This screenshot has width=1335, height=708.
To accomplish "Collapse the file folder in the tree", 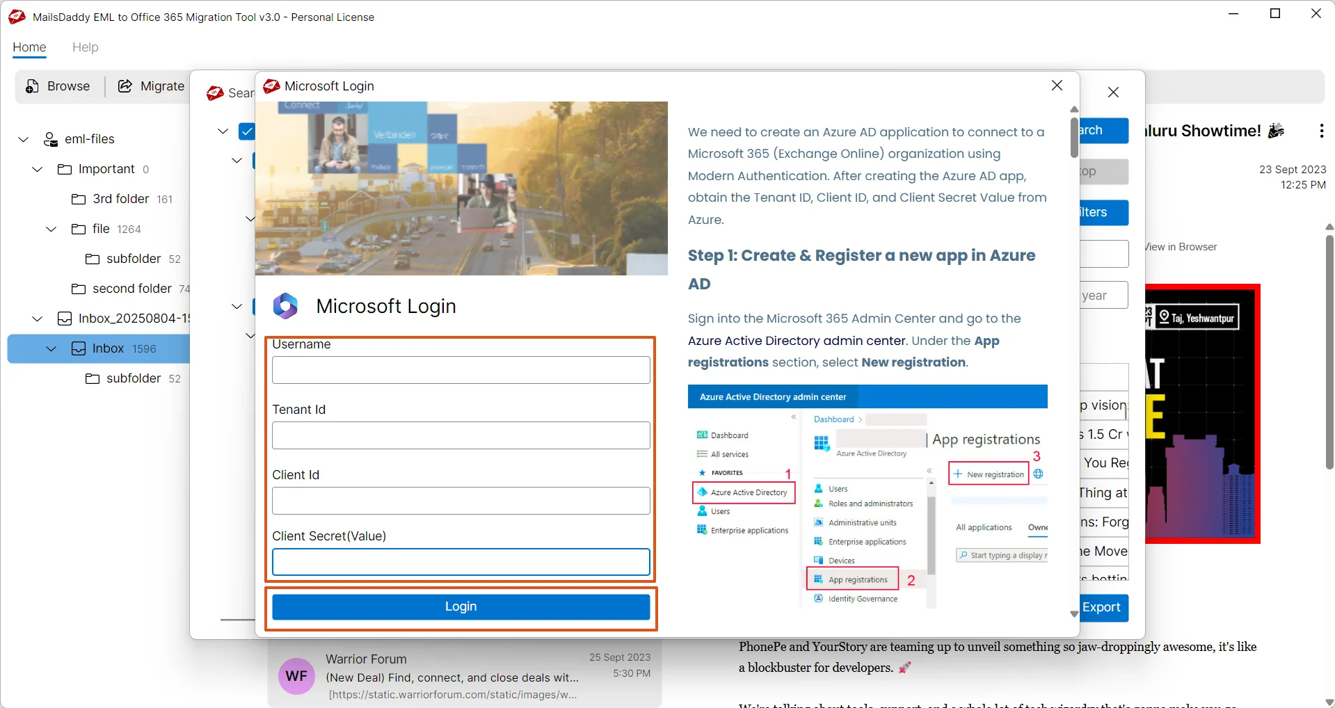I will coord(49,229).
